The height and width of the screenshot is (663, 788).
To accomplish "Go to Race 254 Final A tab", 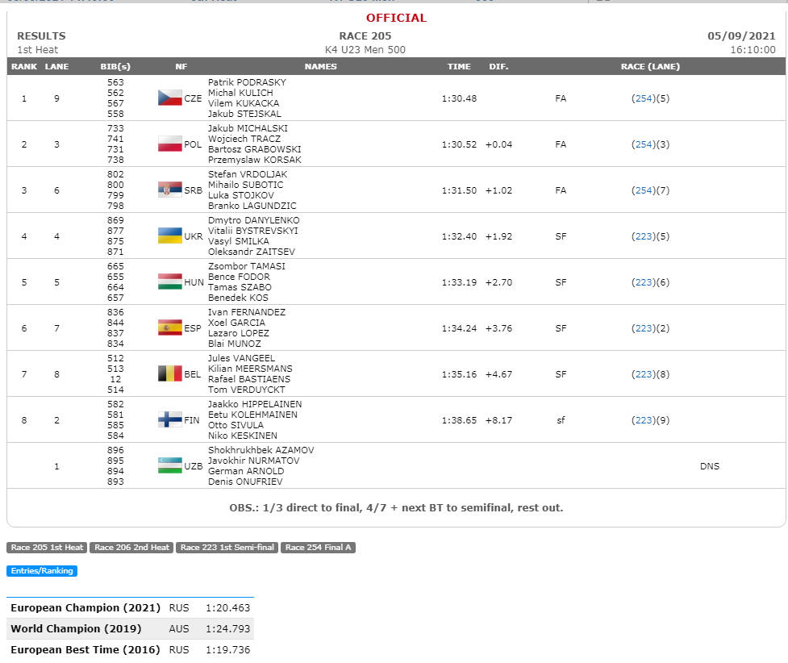I will click(318, 548).
